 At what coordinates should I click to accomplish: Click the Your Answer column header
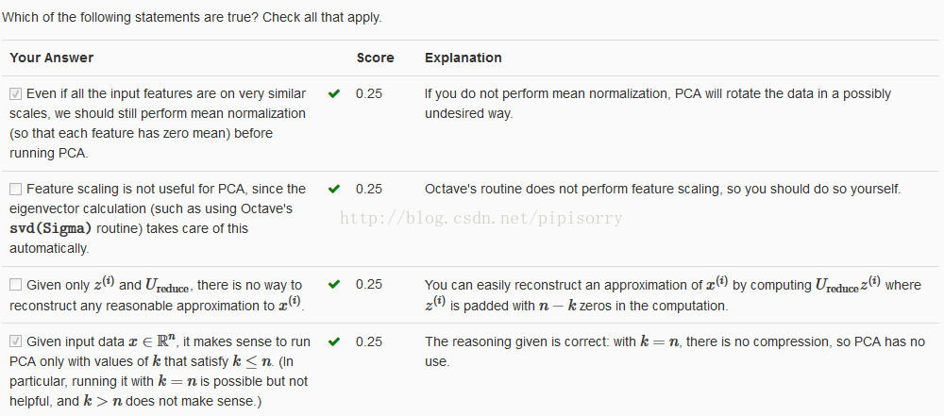[x=52, y=58]
